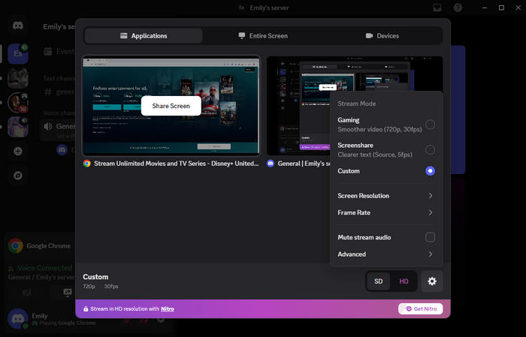Click the second server avatar in list
The width and height of the screenshot is (526, 337).
point(18,78)
